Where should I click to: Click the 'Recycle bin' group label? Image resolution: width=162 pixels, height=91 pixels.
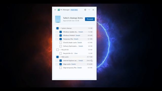coord(65,50)
